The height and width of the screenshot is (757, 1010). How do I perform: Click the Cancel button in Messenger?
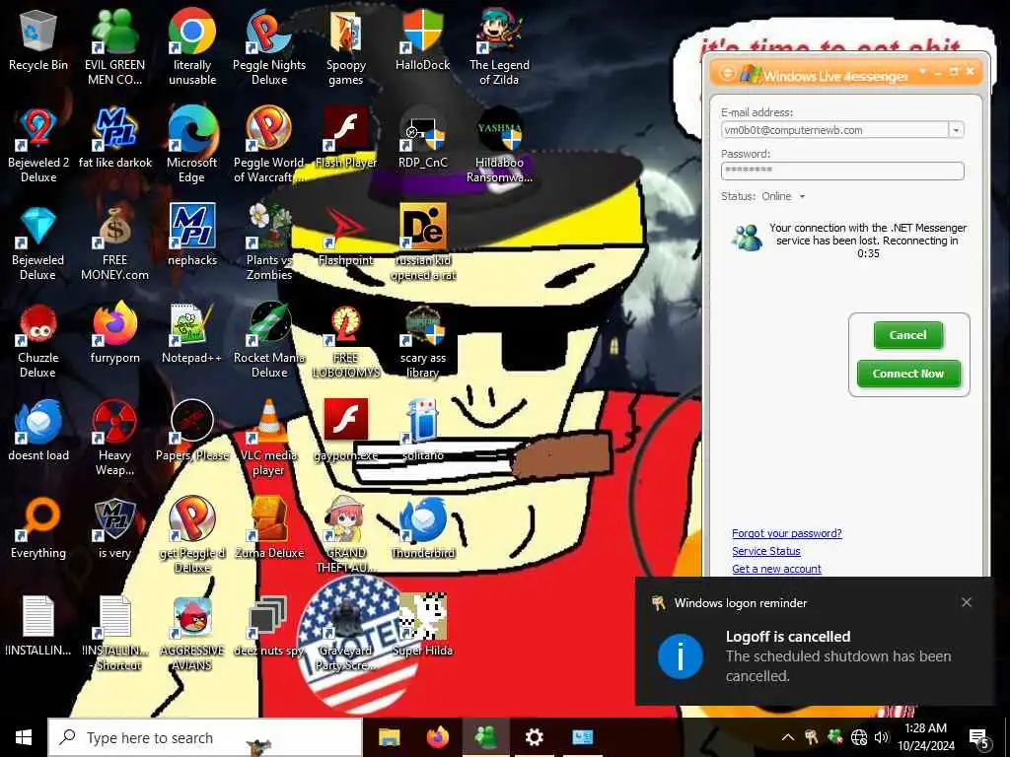pyautogui.click(x=907, y=335)
